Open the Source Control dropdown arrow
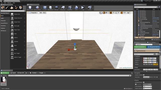The image size is (161, 90). pos(41,8)
